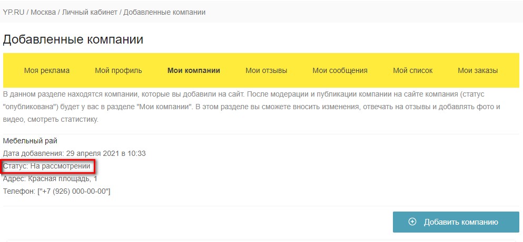This screenshot has height=242, width=523.
Task: Switch to the Мой профиль tab
Action: click(x=119, y=70)
